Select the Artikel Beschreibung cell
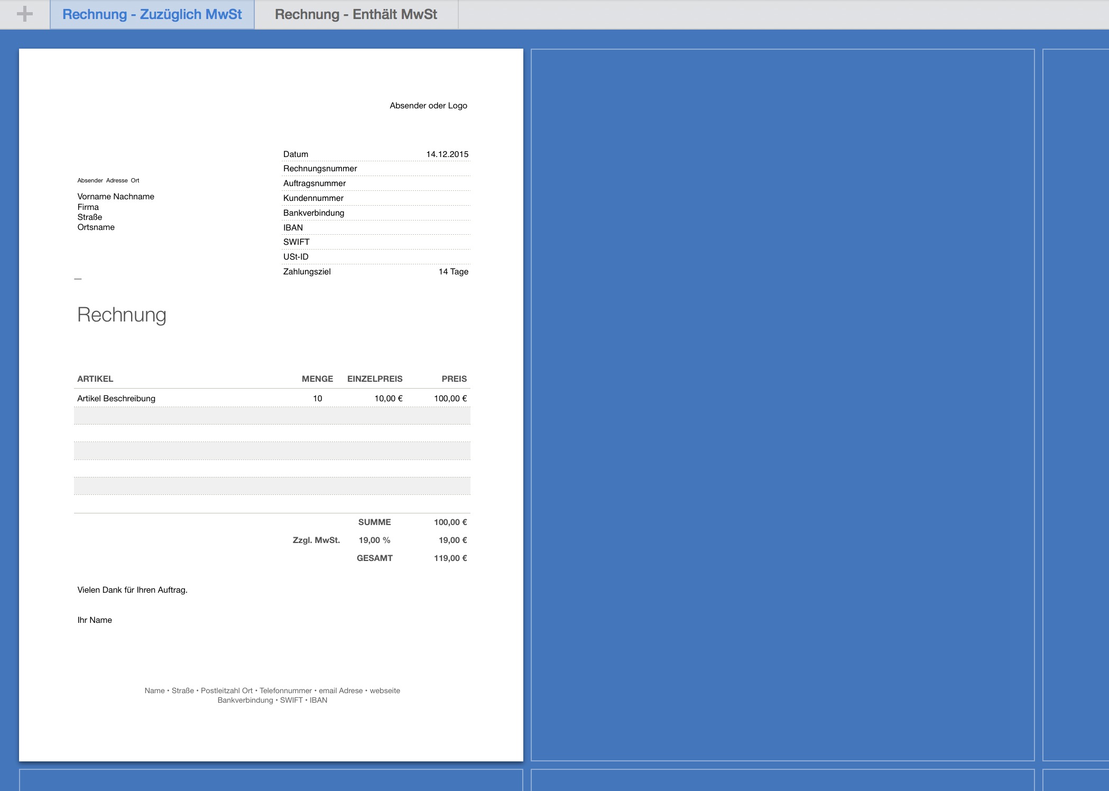 [x=116, y=399]
